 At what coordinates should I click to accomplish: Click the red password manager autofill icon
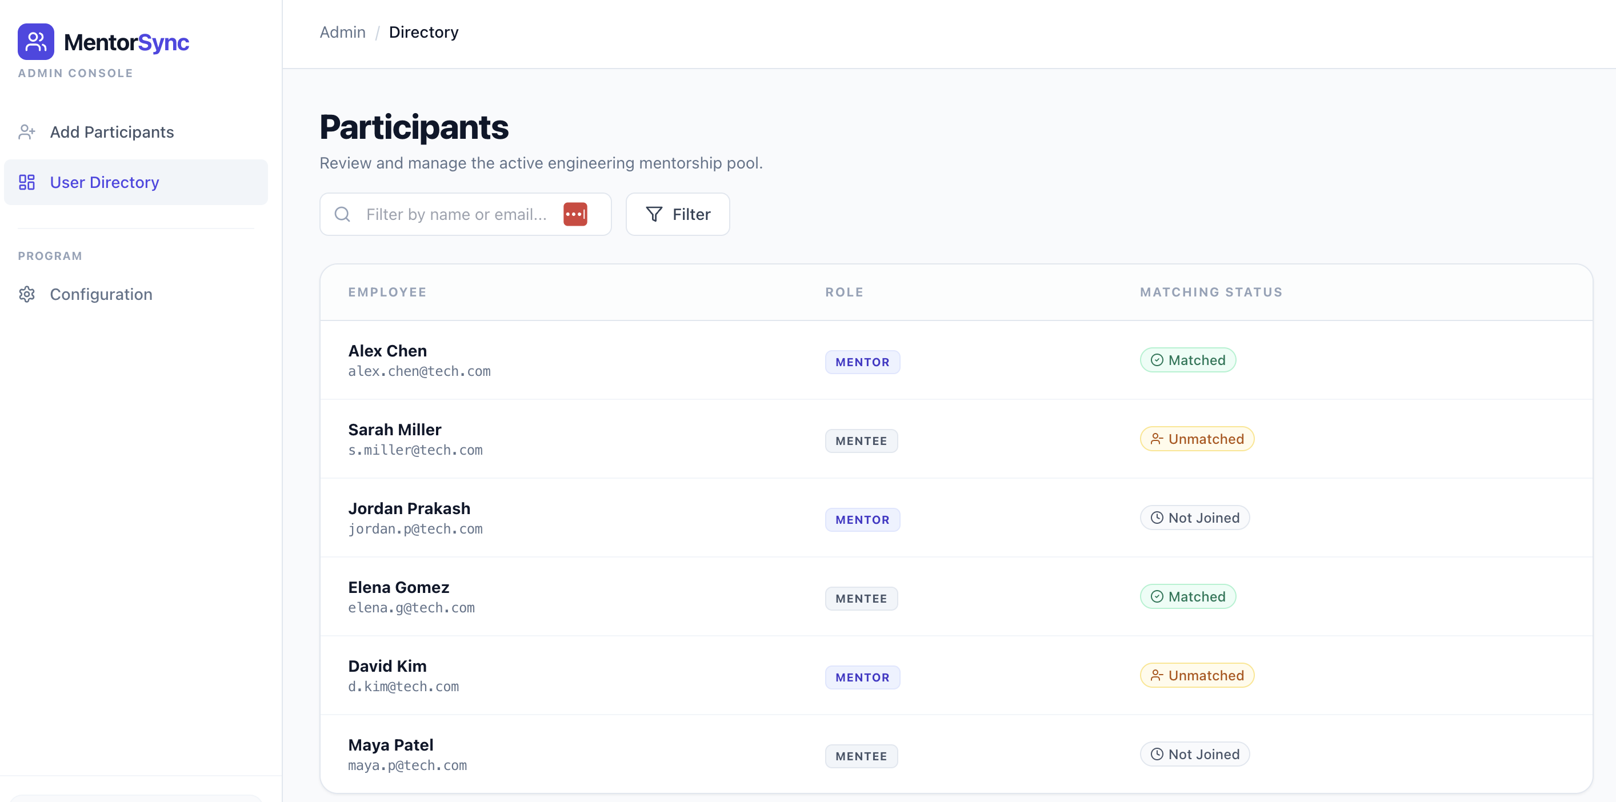tap(575, 214)
